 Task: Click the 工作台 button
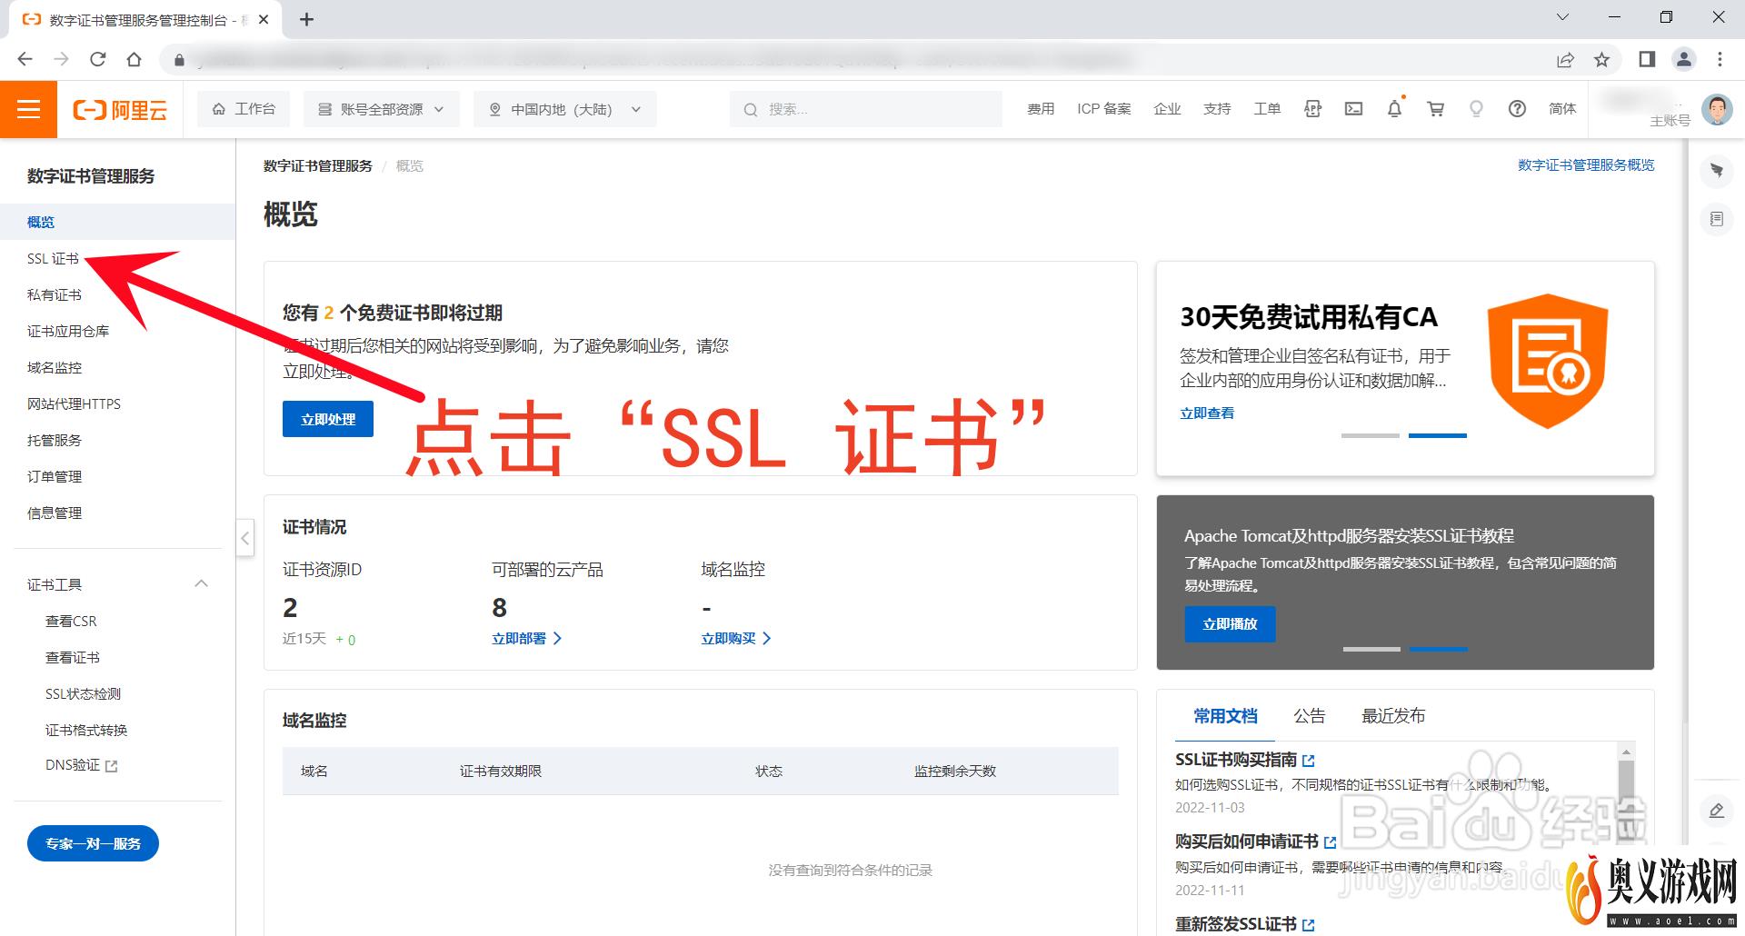(x=244, y=109)
